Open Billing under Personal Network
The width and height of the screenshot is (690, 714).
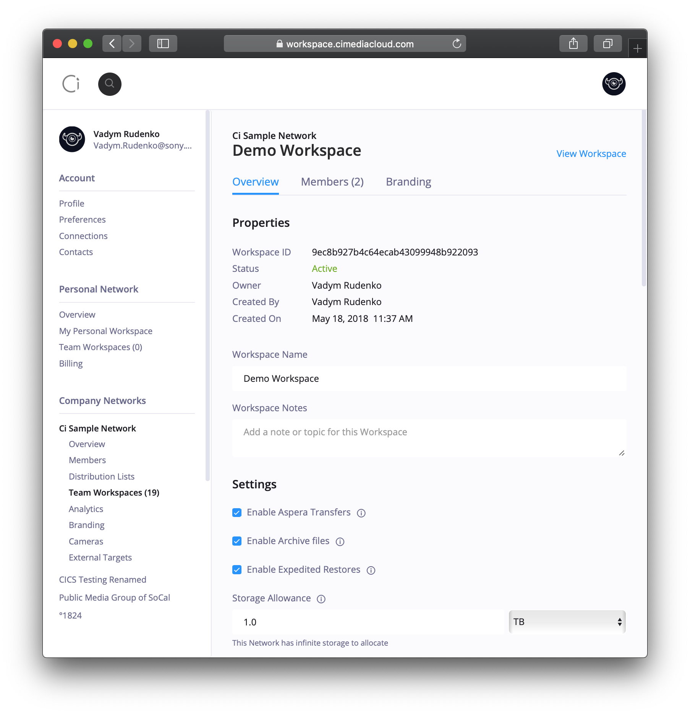point(71,363)
